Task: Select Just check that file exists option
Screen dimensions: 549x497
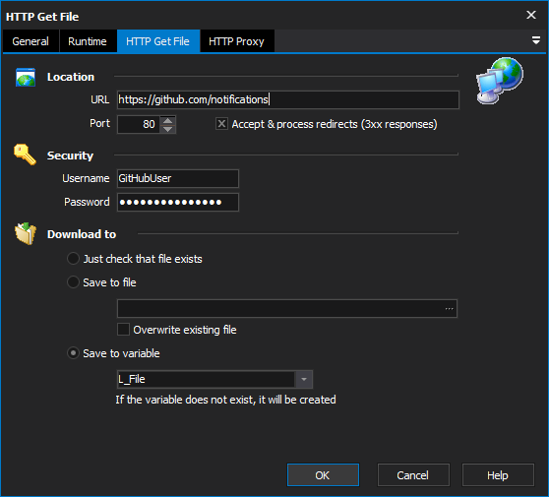Action: pyautogui.click(x=73, y=259)
